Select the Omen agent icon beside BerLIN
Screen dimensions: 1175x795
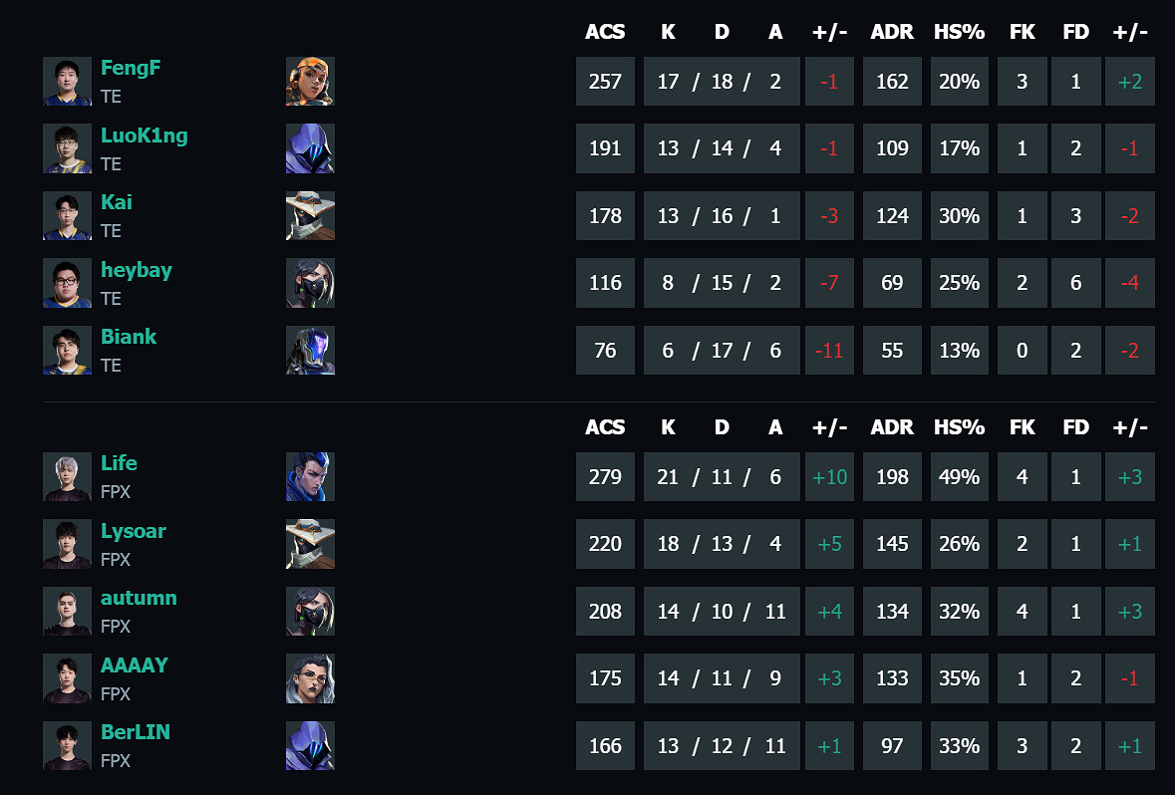pyautogui.click(x=310, y=746)
